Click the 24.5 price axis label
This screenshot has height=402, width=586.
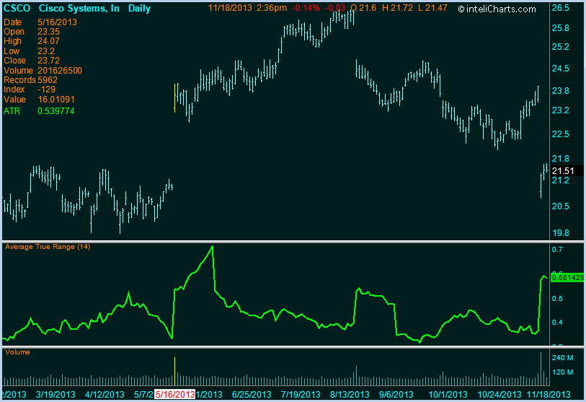pos(561,69)
